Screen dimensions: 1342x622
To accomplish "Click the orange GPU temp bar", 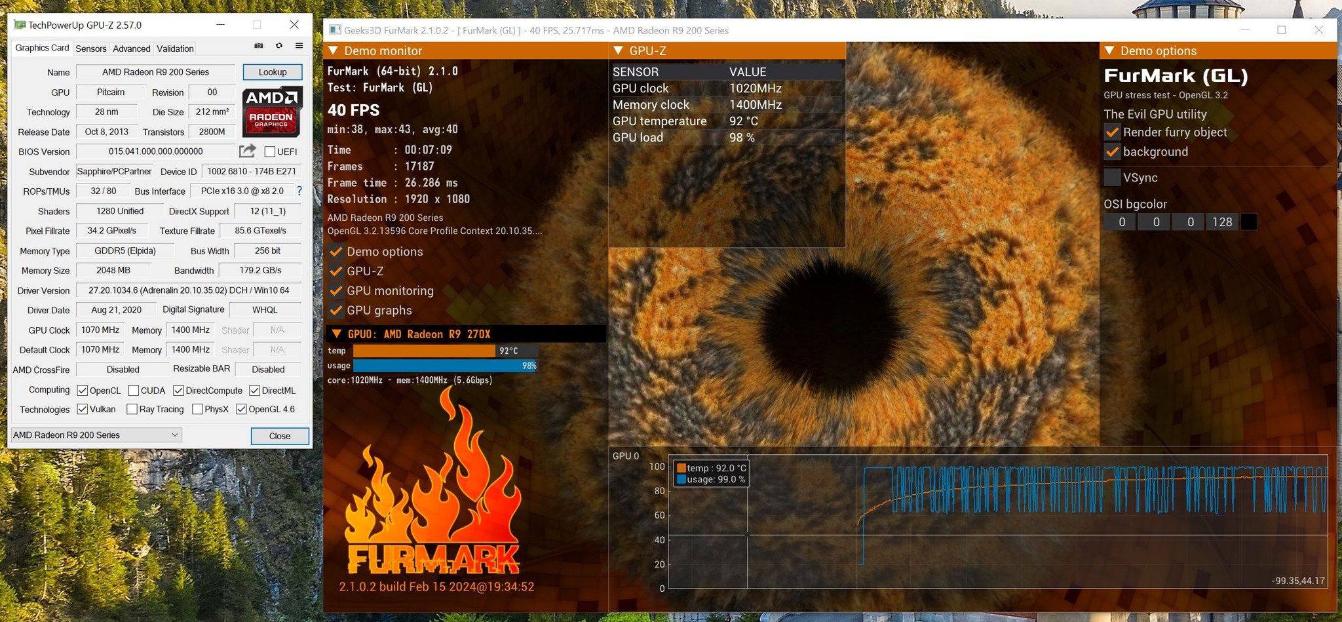I will tap(424, 351).
